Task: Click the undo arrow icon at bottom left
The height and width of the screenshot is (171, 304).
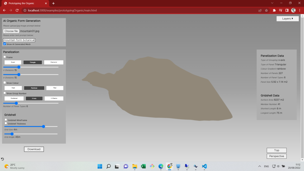Action: (3, 159)
